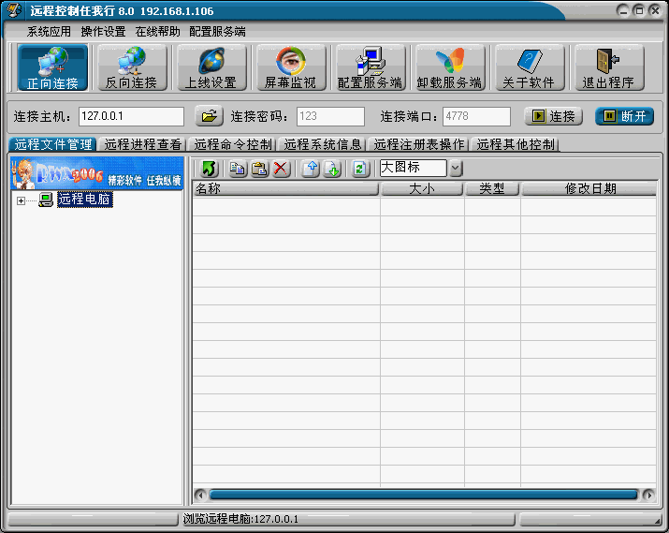The height and width of the screenshot is (533, 669).
Task: Click 卸载服务端 uninstall server icon
Action: point(449,67)
